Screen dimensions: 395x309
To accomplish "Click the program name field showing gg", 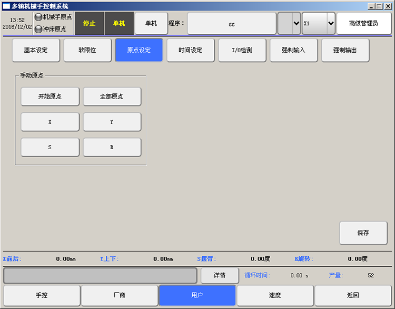I will click(x=232, y=23).
